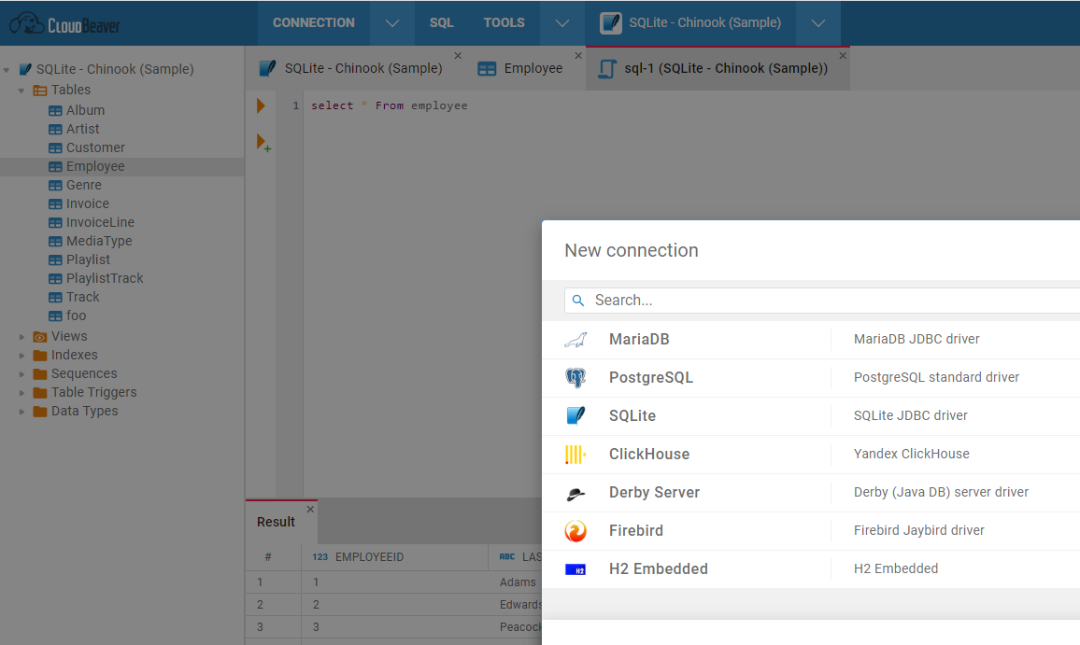This screenshot has height=645, width=1080.
Task: Switch to the Employee tab
Action: pyautogui.click(x=533, y=67)
